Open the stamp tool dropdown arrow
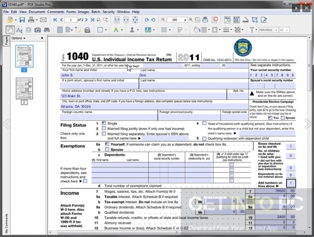 [x=138, y=30]
